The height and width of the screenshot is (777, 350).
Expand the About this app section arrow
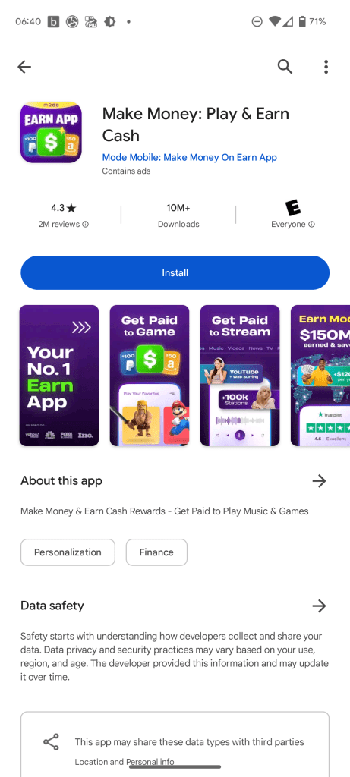click(319, 480)
